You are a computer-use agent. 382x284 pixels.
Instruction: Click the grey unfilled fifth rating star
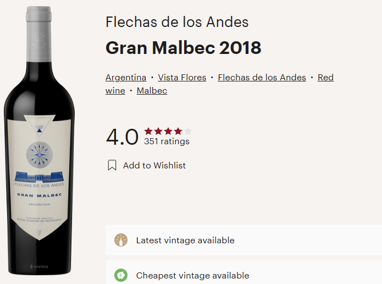coord(188,131)
